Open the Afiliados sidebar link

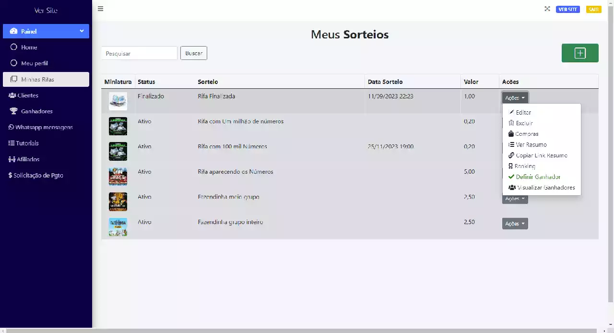46,159
